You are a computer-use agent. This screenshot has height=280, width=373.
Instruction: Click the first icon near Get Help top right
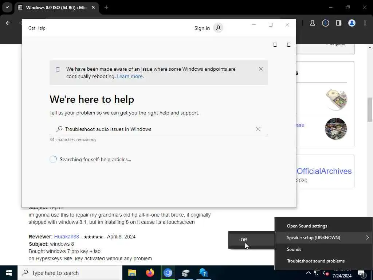coord(275,44)
